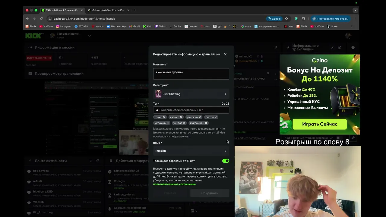Click the Сохранить button

pos(210,193)
